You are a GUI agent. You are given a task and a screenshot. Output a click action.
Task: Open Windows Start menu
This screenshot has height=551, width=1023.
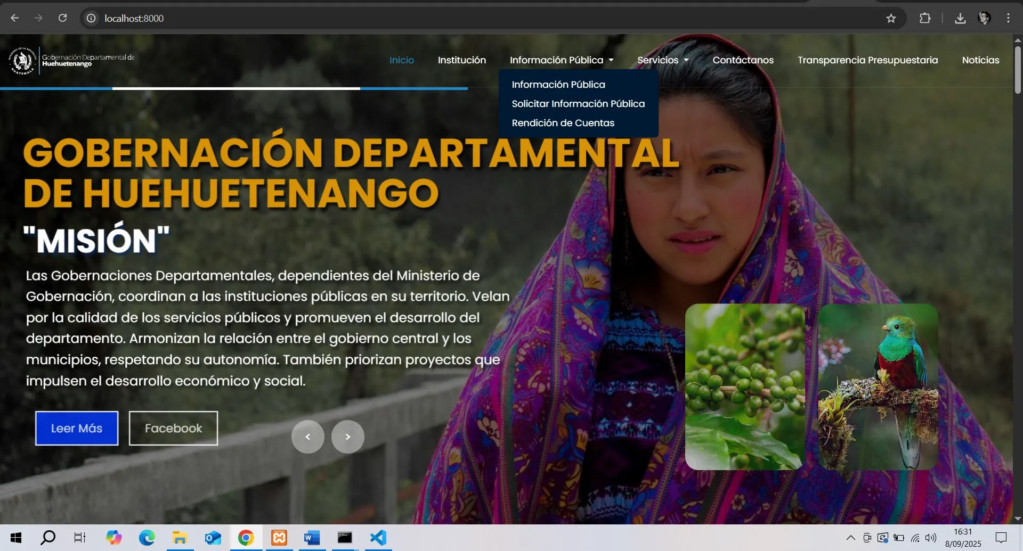[x=15, y=537]
